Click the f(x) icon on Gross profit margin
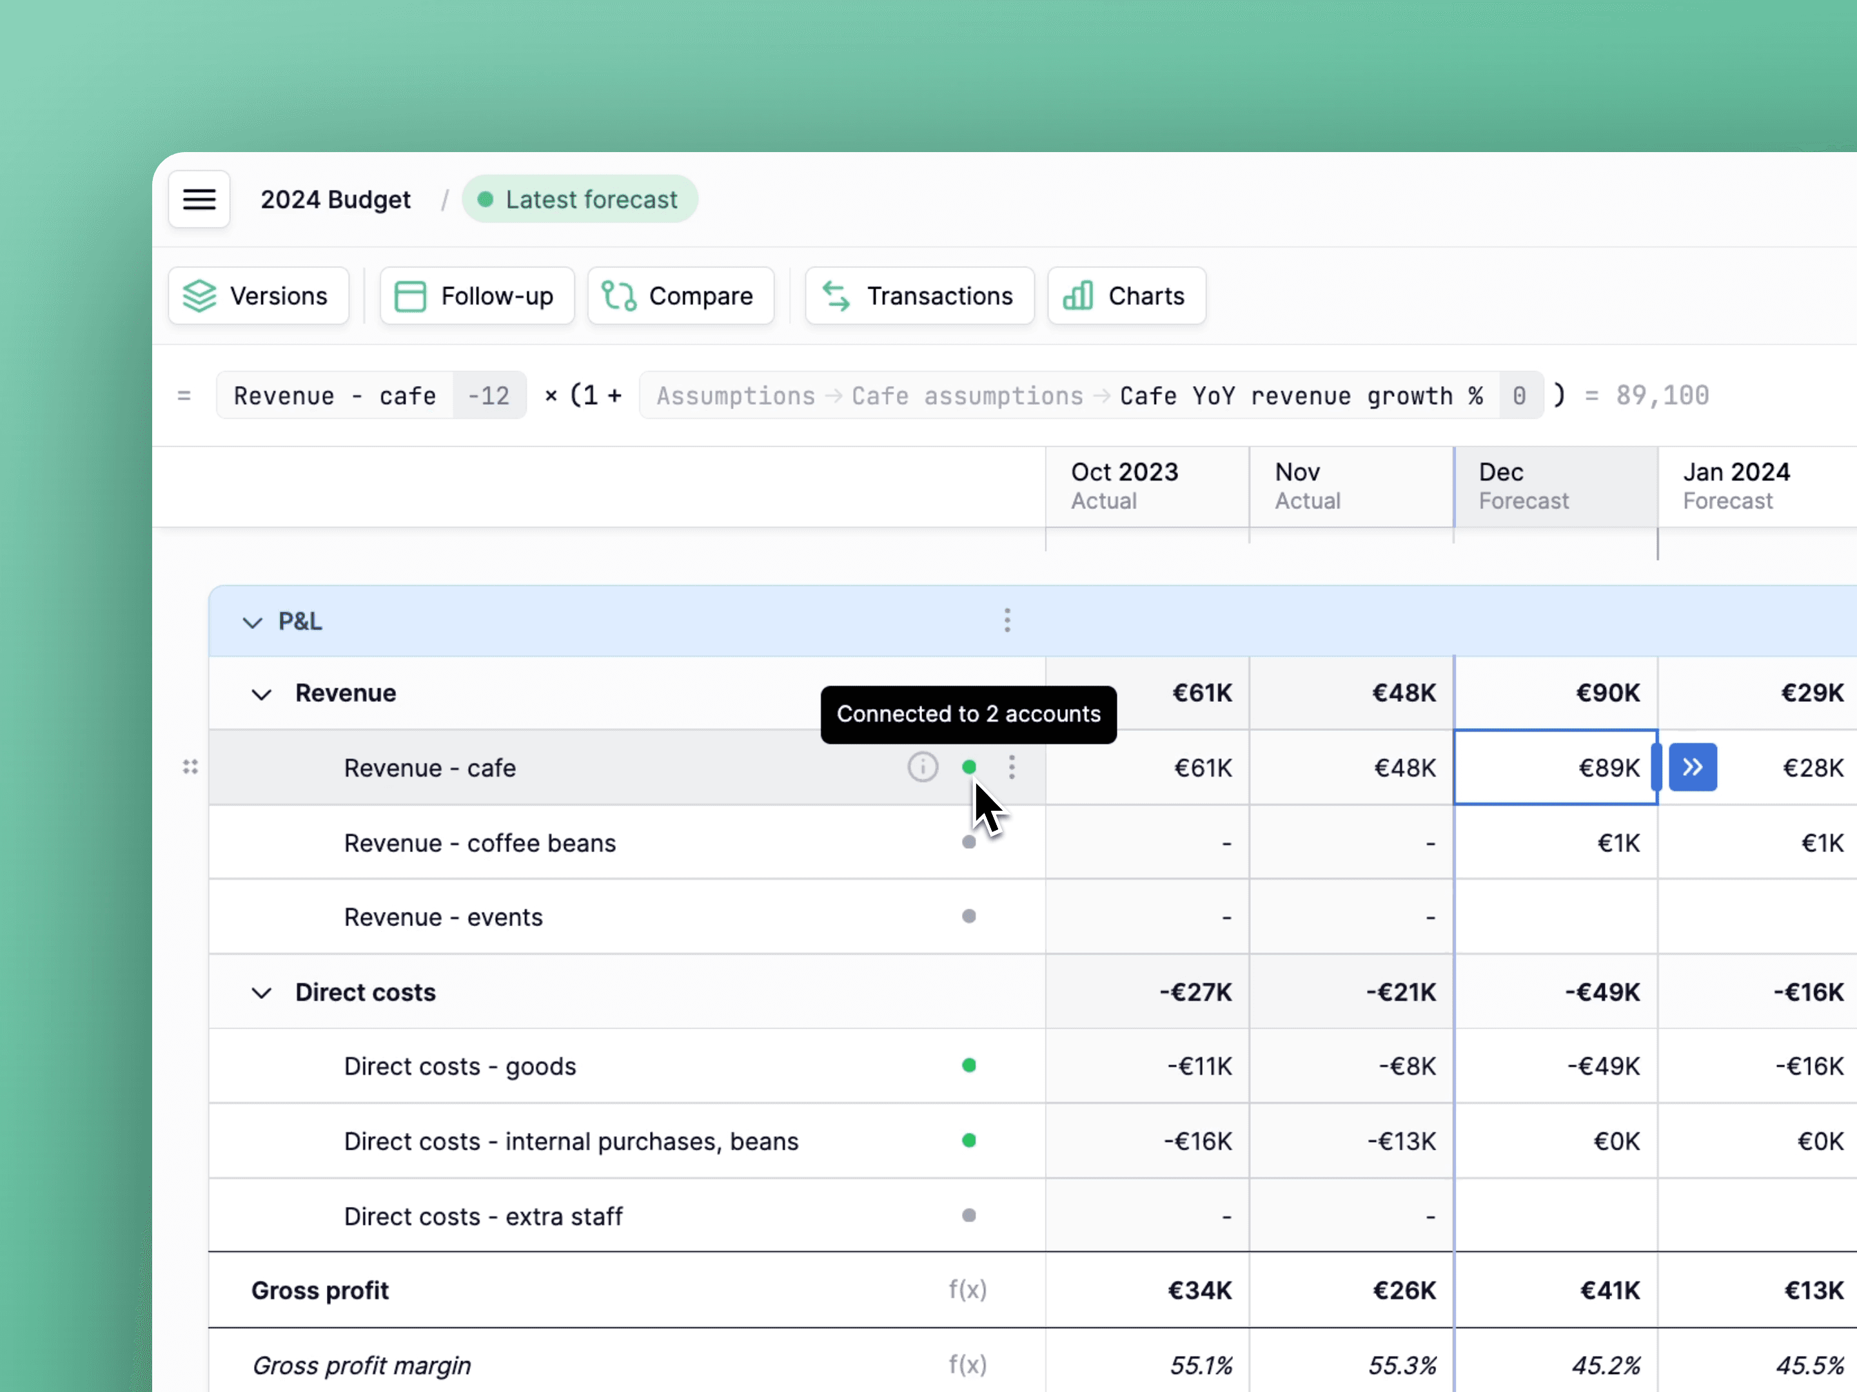 (x=968, y=1365)
